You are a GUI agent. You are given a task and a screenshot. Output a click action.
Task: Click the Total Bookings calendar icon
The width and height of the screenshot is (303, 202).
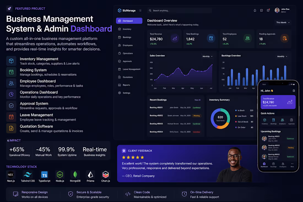(211, 39)
